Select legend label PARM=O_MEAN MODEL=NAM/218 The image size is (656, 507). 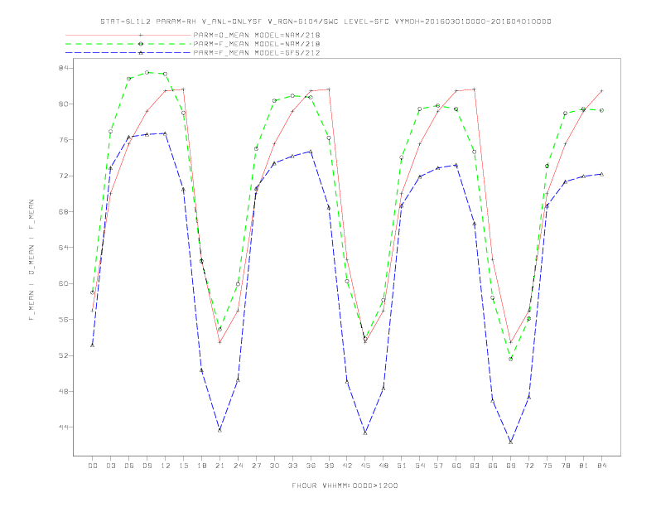(257, 35)
